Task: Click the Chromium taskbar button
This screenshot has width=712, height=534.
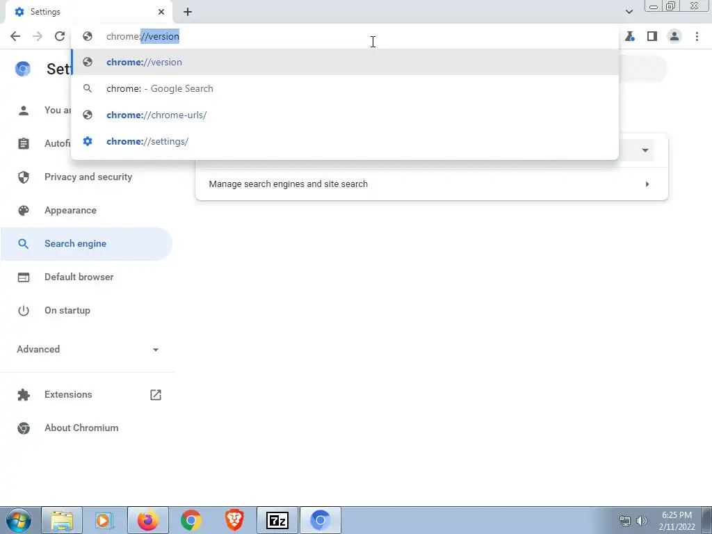Action: point(321,520)
